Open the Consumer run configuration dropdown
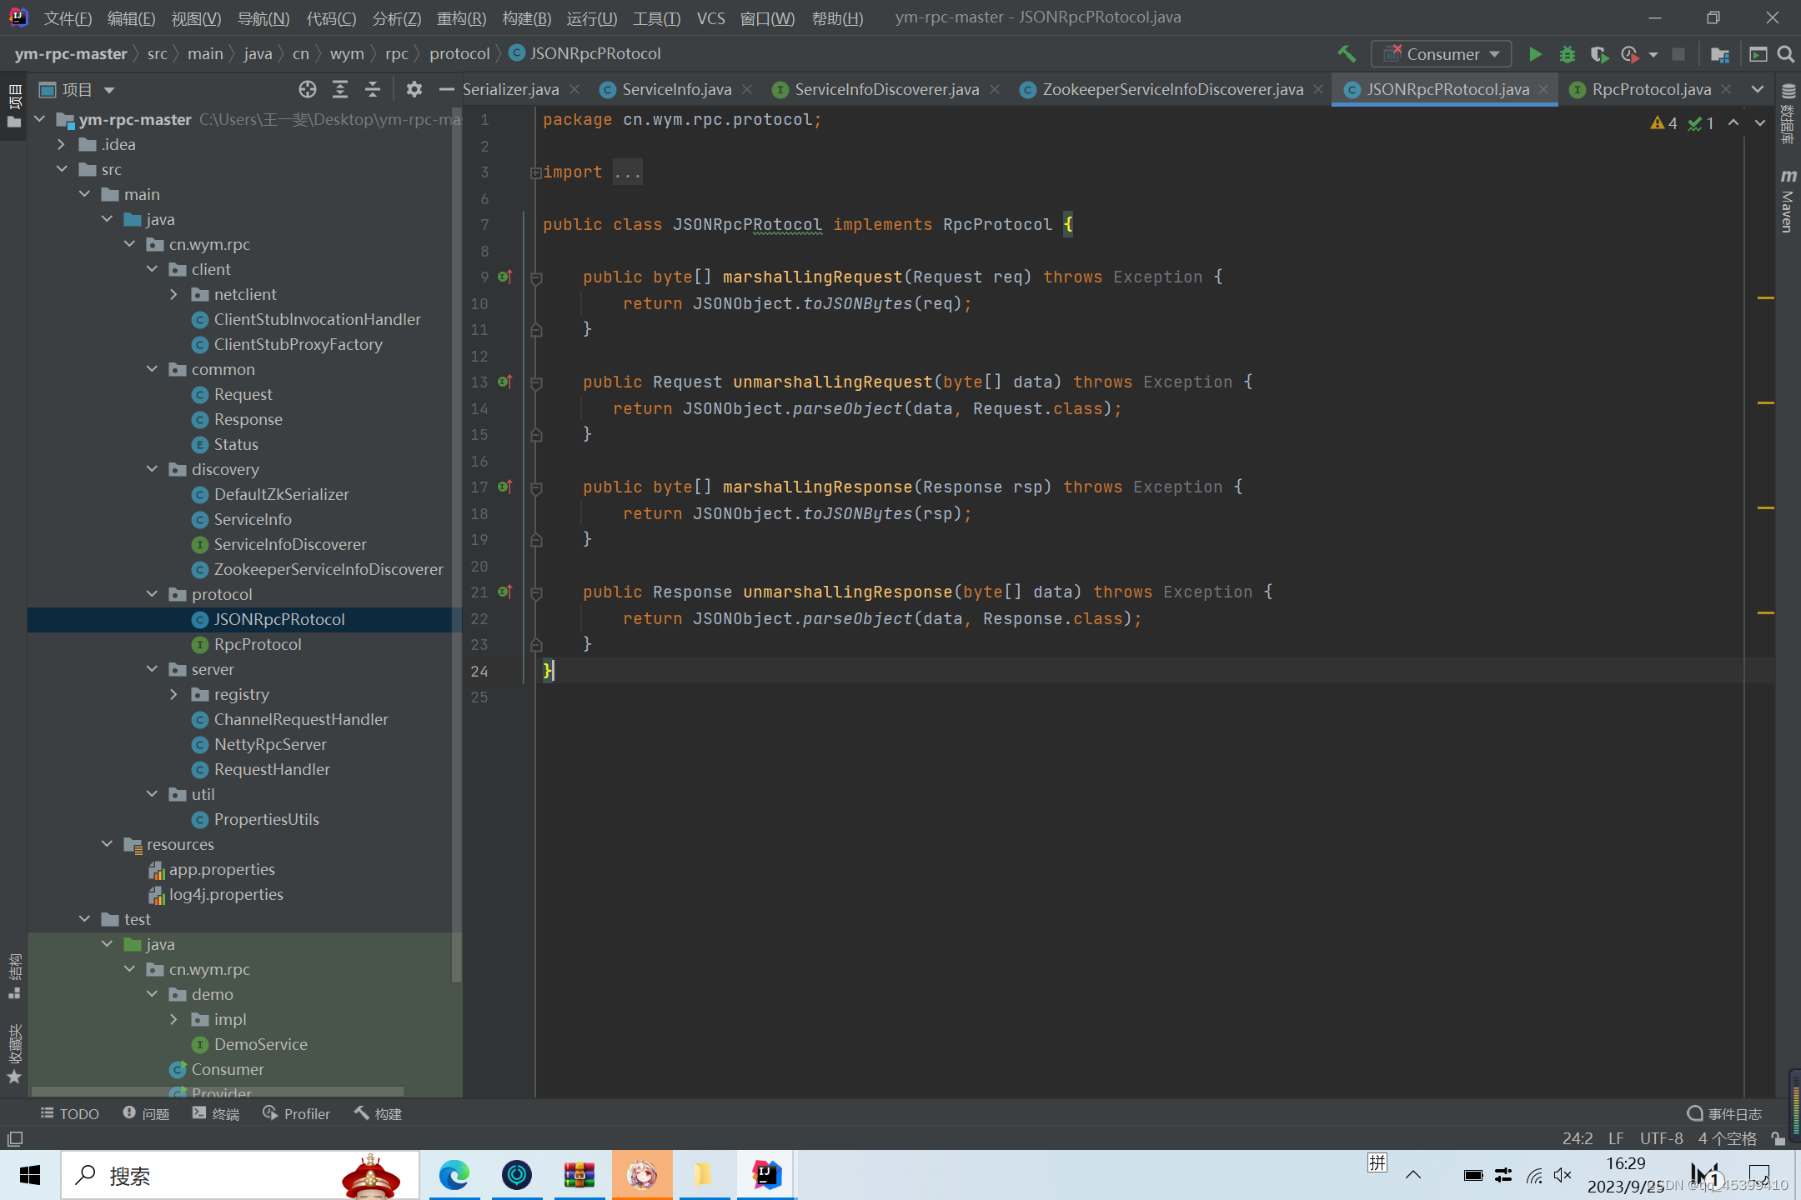 coord(1442,54)
